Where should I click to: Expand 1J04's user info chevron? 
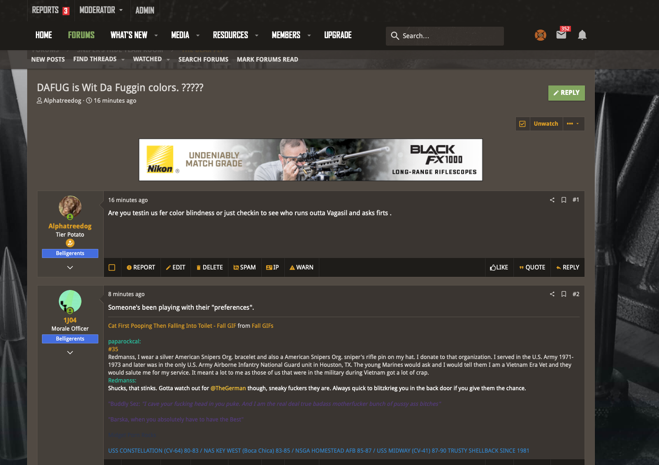[70, 352]
